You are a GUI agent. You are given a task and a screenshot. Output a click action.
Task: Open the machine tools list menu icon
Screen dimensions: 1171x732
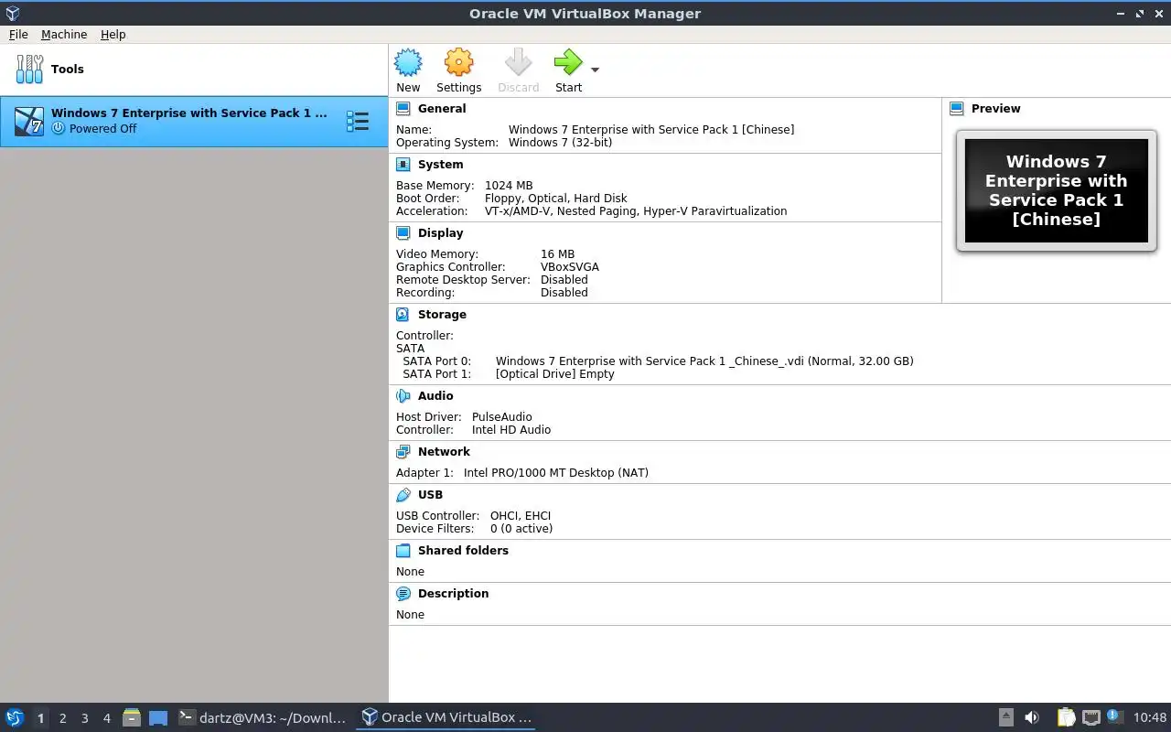[358, 121]
